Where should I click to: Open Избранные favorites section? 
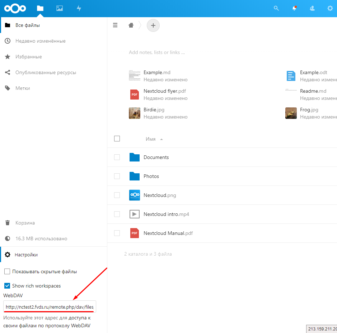[x=54, y=57]
